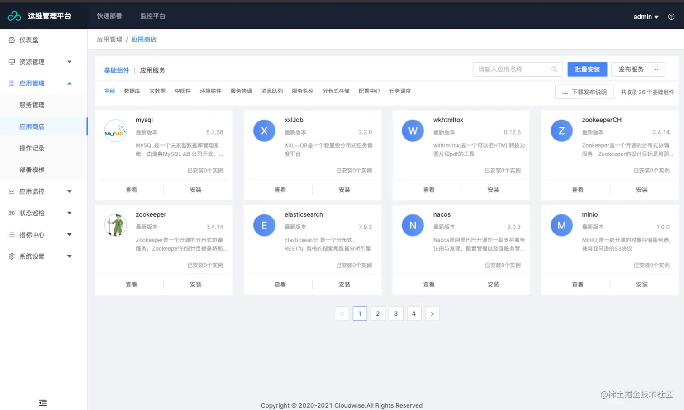684x410 pixels.
Task: Filter by 分布式存储 category
Action: pos(336,91)
